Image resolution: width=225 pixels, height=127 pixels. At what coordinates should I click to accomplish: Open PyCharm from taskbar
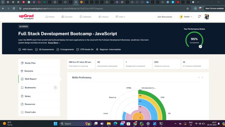click(141, 124)
